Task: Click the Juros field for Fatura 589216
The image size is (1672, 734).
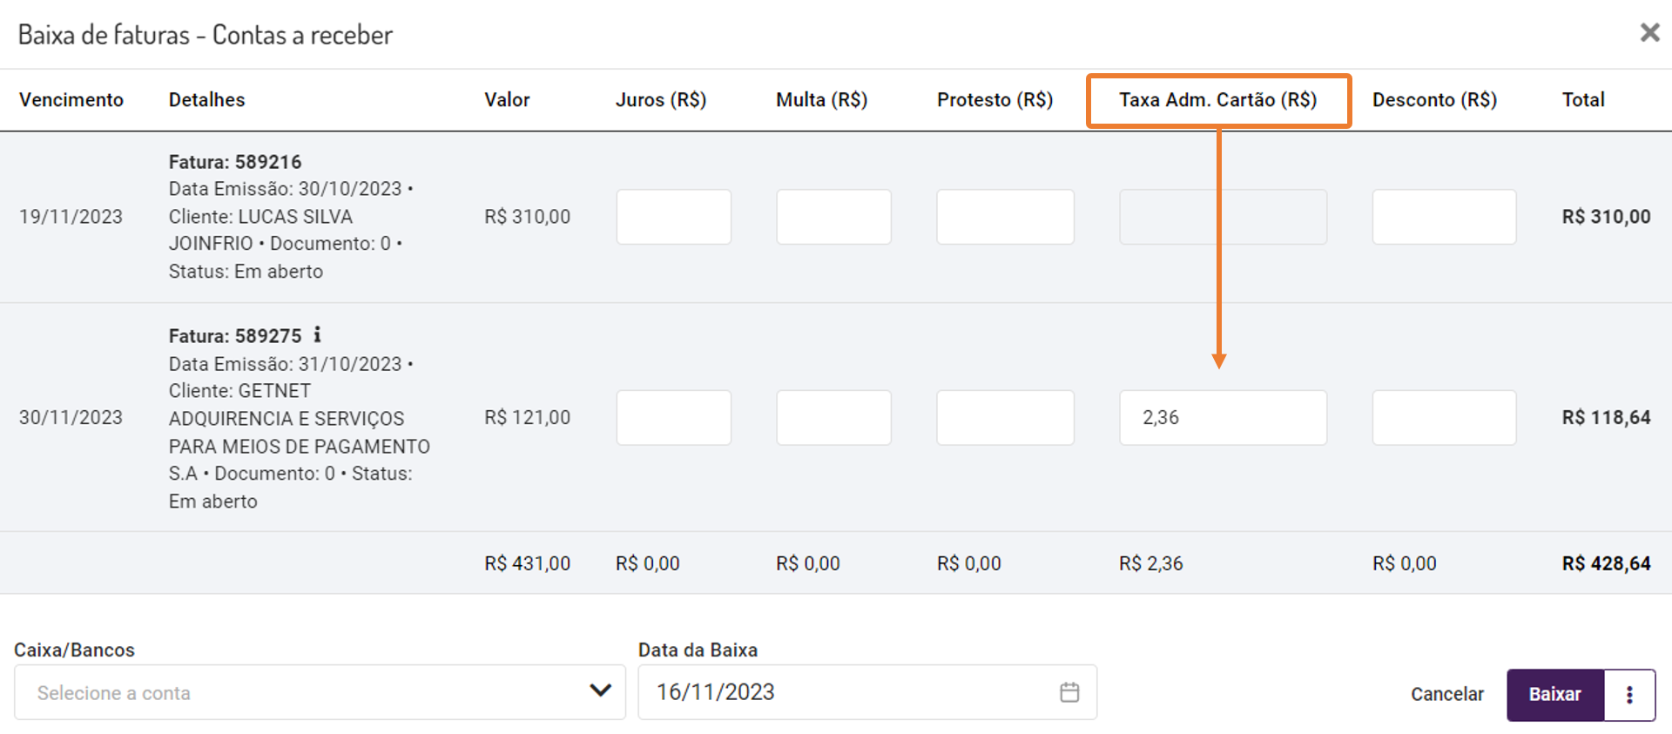Action: [x=673, y=217]
